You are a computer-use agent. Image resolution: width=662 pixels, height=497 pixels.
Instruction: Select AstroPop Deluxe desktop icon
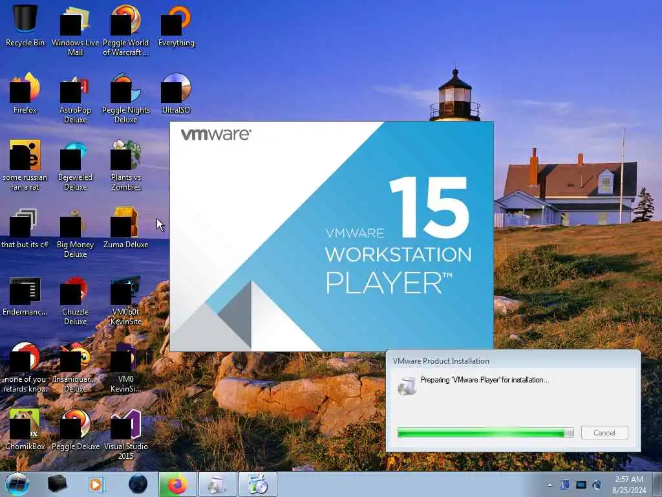click(75, 98)
